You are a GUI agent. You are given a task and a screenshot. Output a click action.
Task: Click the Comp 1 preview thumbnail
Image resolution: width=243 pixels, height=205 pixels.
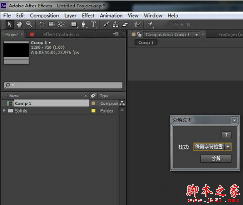pyautogui.click(x=16, y=52)
